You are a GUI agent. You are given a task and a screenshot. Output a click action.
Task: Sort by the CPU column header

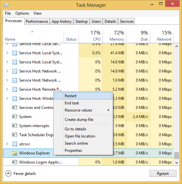(x=91, y=36)
